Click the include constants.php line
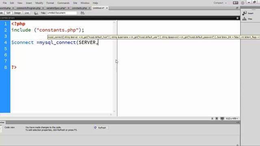 (48, 30)
